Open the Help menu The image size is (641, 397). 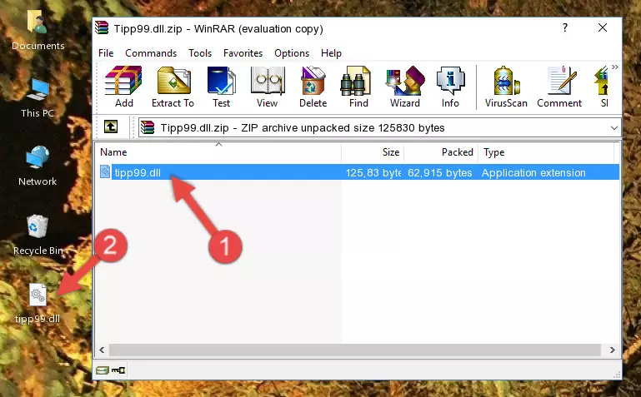click(331, 53)
